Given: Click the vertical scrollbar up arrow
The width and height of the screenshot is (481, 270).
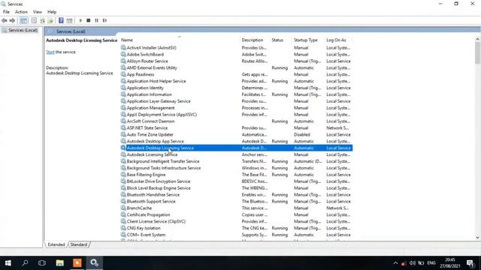Looking at the screenshot, I should click(477, 39).
